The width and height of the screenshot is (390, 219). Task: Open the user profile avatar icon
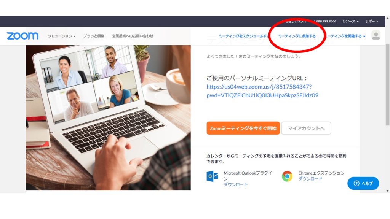click(x=376, y=35)
